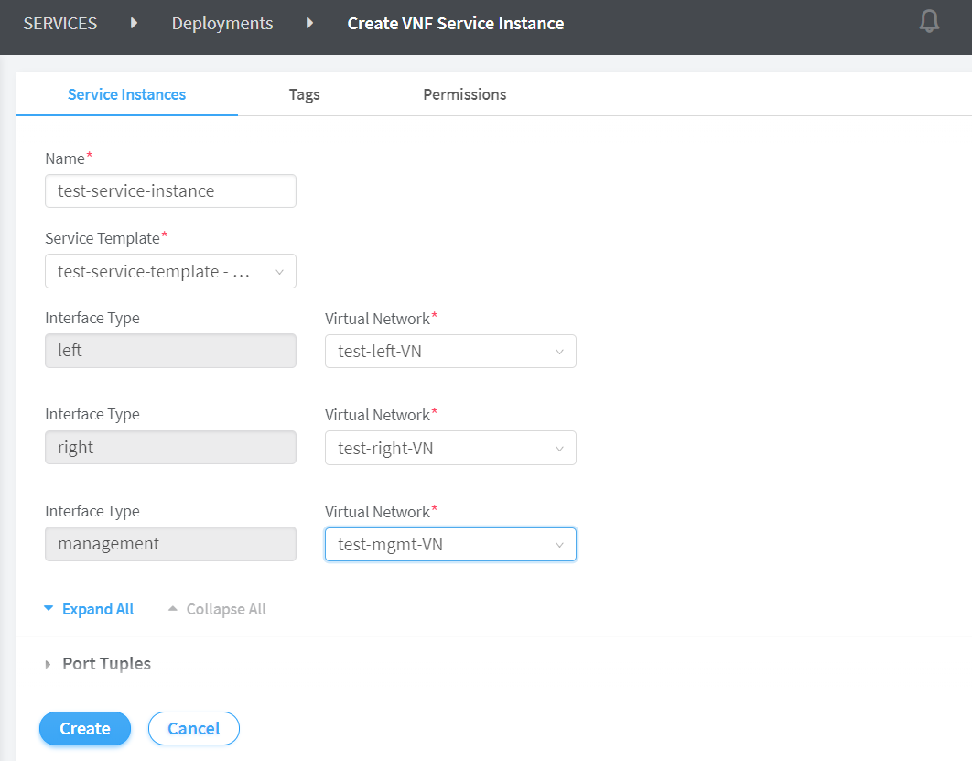Screen dimensions: 972x761
Task: Select the Service Instances tab
Action: click(x=126, y=94)
